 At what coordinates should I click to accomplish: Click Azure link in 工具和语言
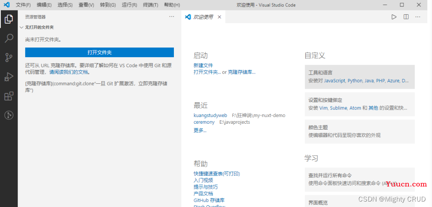pos(393,81)
